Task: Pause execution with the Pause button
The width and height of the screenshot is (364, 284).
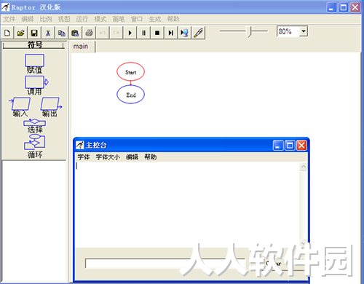Action: point(143,33)
